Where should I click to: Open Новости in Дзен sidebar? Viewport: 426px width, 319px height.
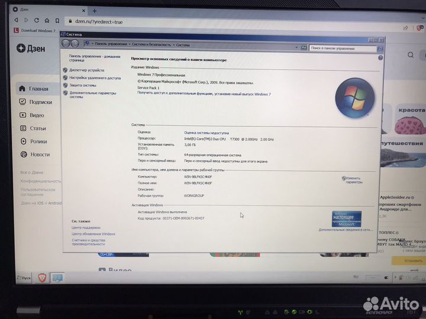35,154
